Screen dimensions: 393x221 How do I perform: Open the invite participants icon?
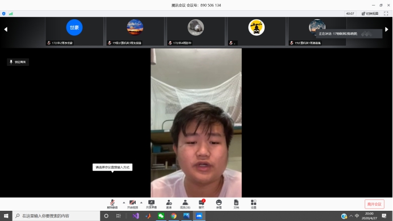tap(169, 204)
